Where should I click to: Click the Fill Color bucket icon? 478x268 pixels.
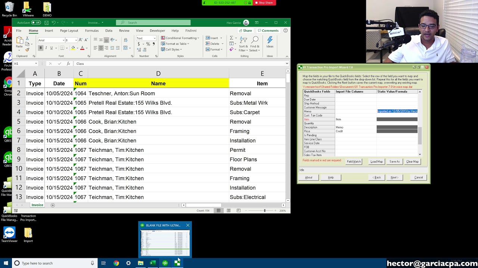click(x=73, y=48)
